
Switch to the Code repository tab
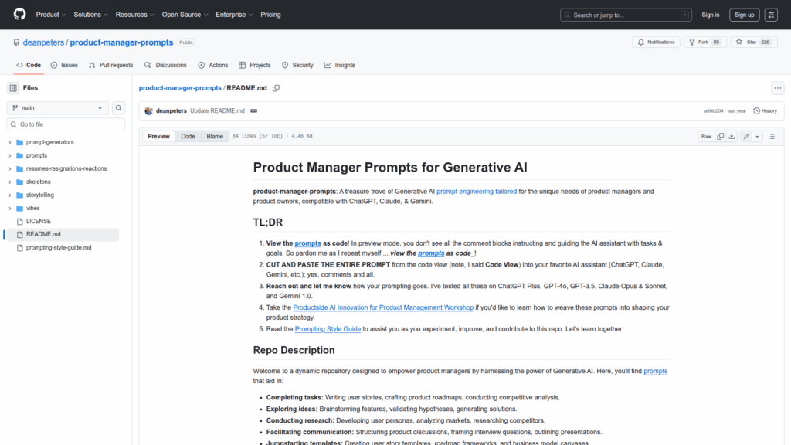(29, 65)
